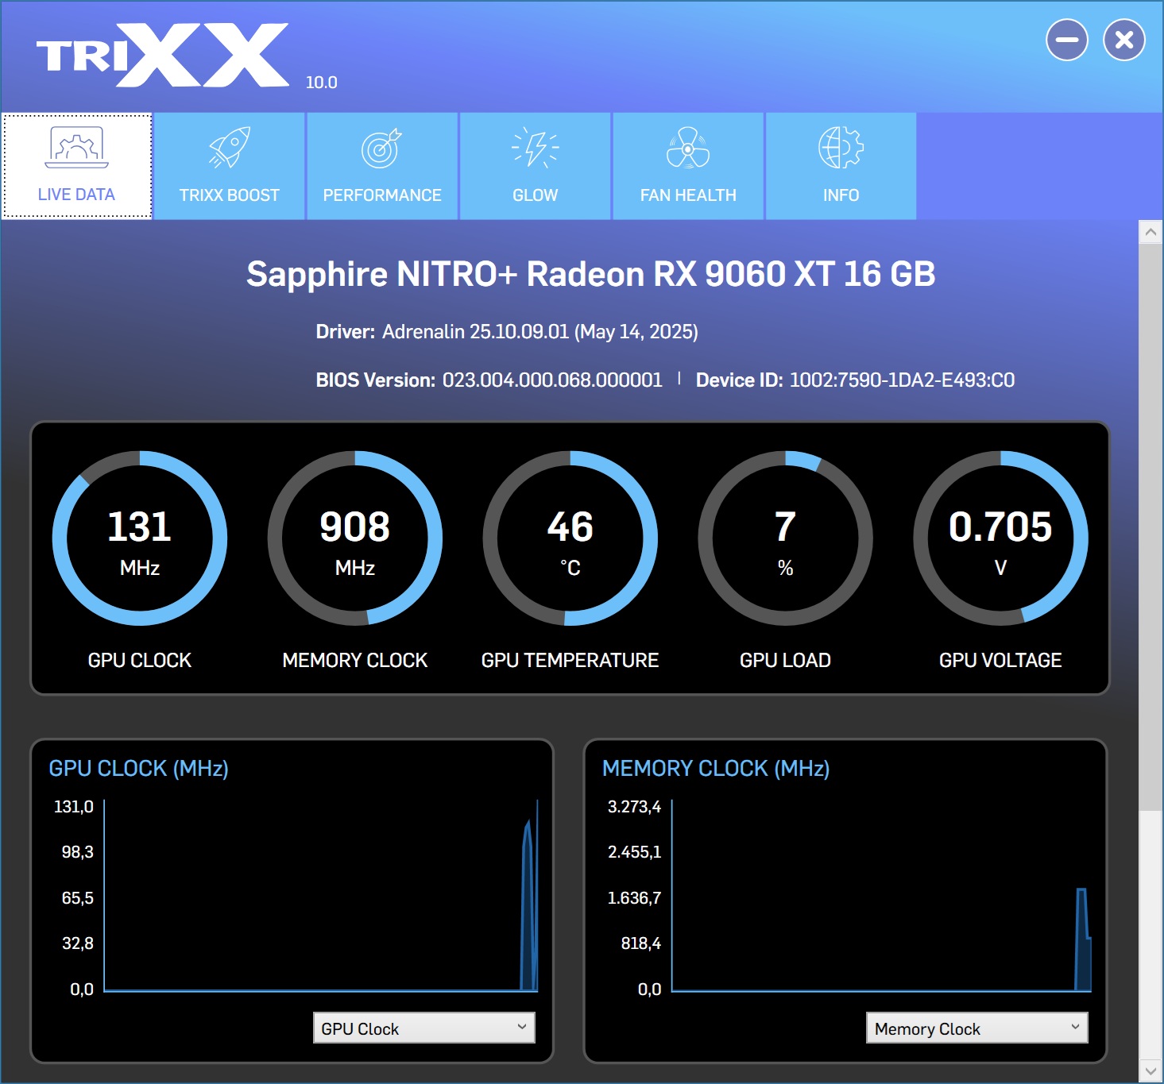Open the TRIXX Boost rocket icon

point(230,147)
